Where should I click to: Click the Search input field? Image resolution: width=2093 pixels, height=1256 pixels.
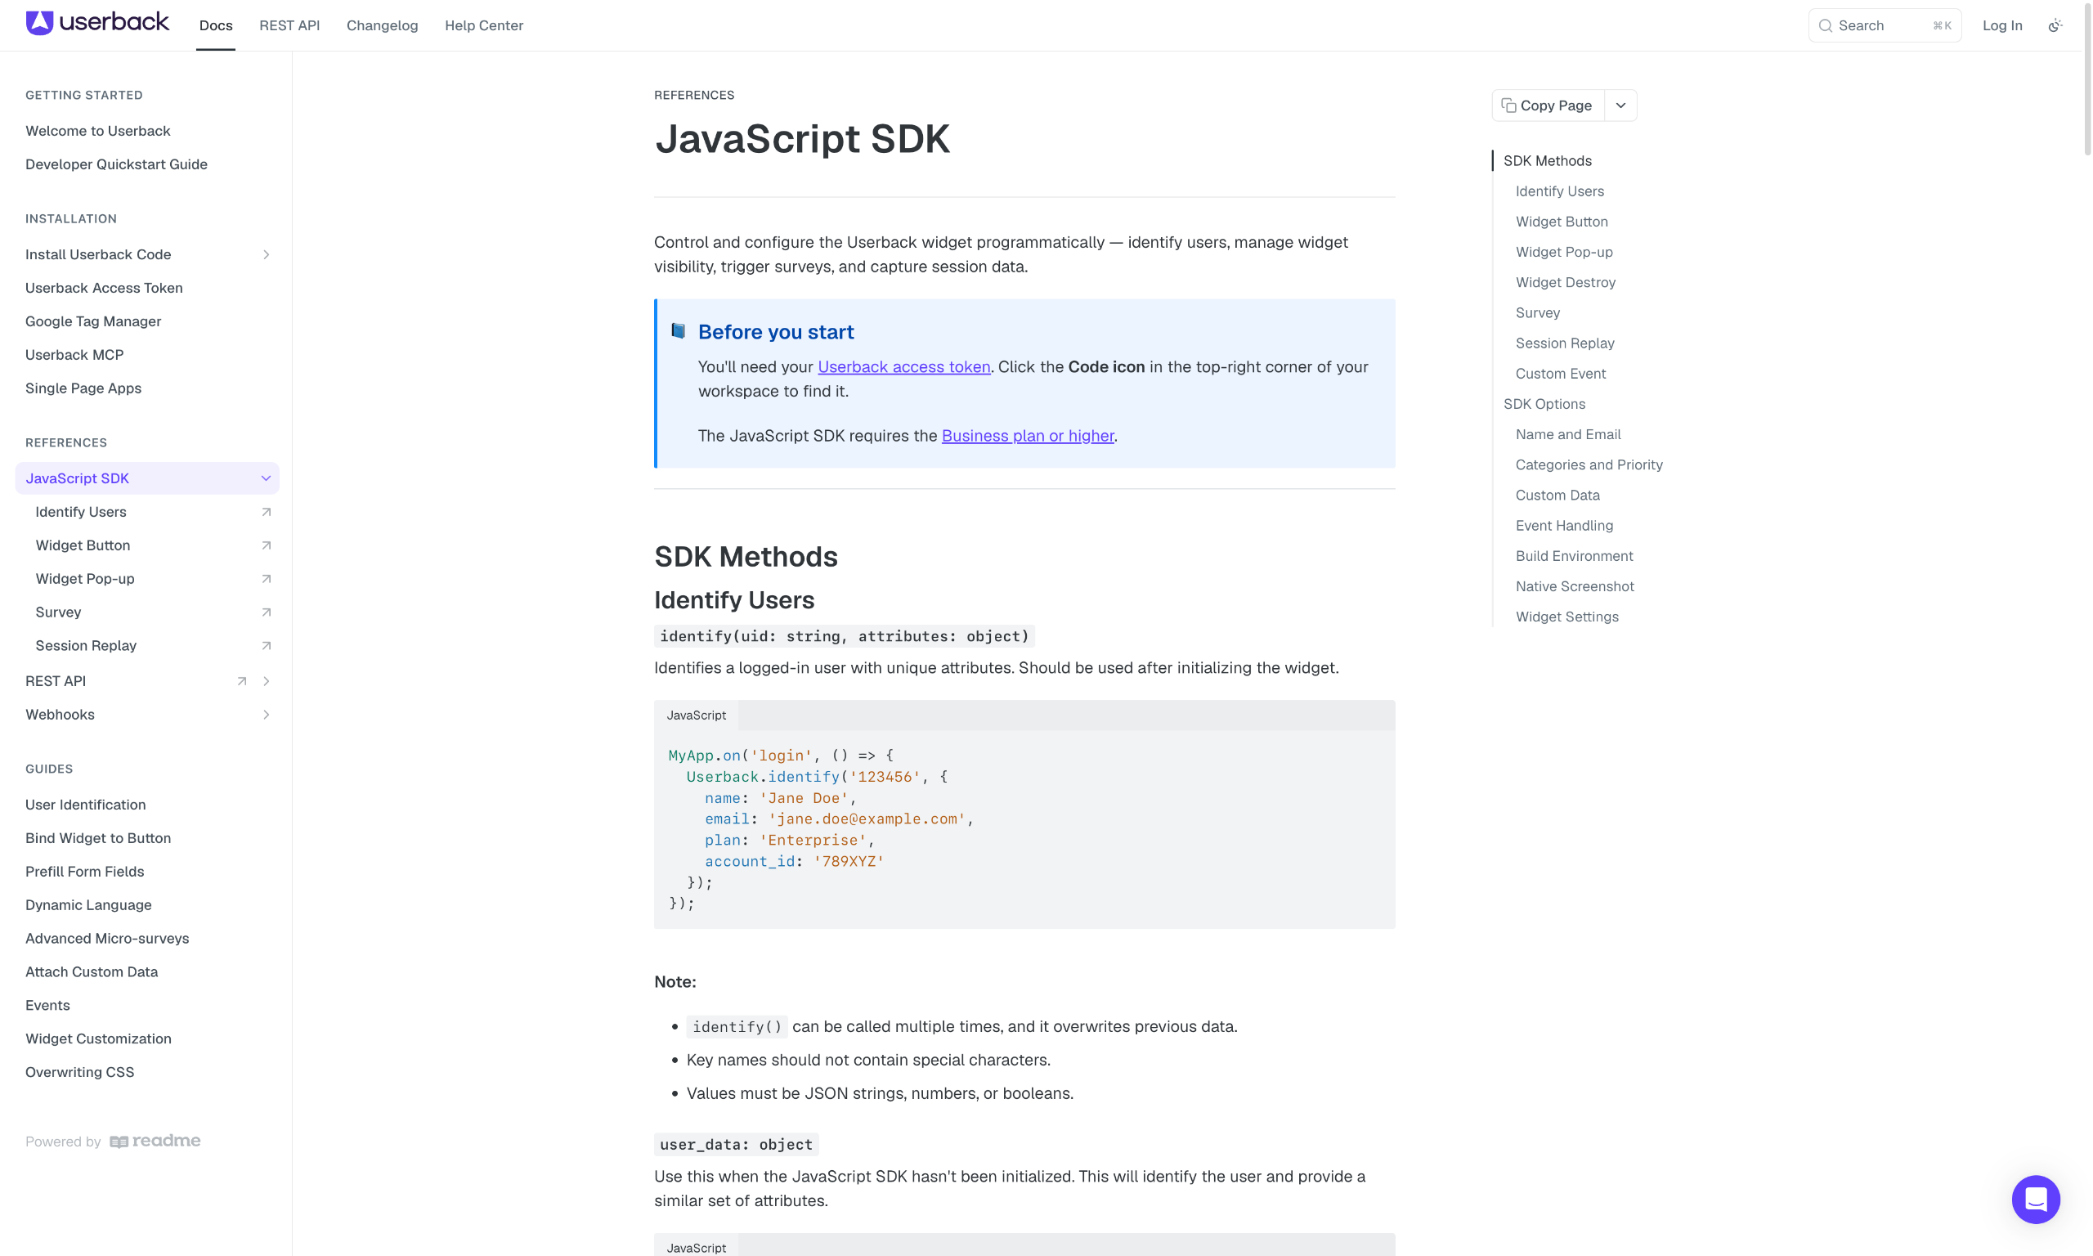1884,25
